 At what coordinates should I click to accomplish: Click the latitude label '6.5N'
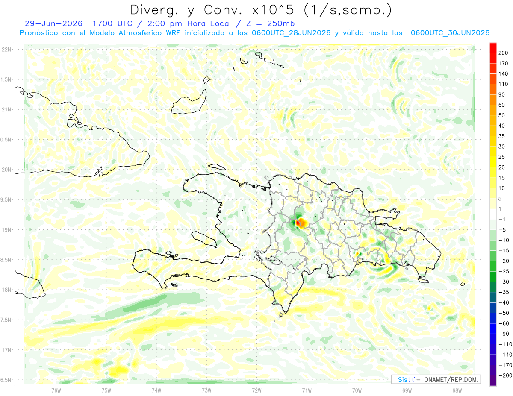pyautogui.click(x=6, y=380)
